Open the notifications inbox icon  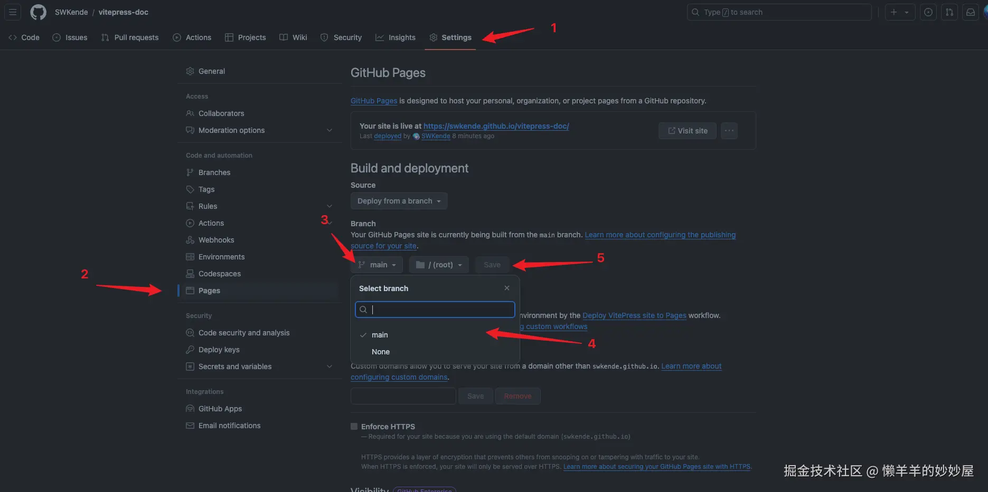click(971, 12)
